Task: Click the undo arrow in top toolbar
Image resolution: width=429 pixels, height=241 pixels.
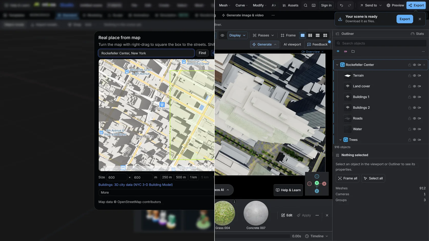Action: pyautogui.click(x=341, y=5)
